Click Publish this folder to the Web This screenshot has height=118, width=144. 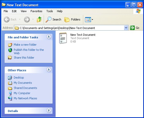tap(29, 51)
